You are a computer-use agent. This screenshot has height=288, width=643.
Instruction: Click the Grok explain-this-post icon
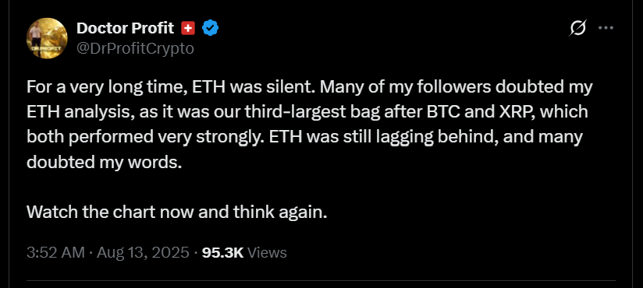(578, 28)
